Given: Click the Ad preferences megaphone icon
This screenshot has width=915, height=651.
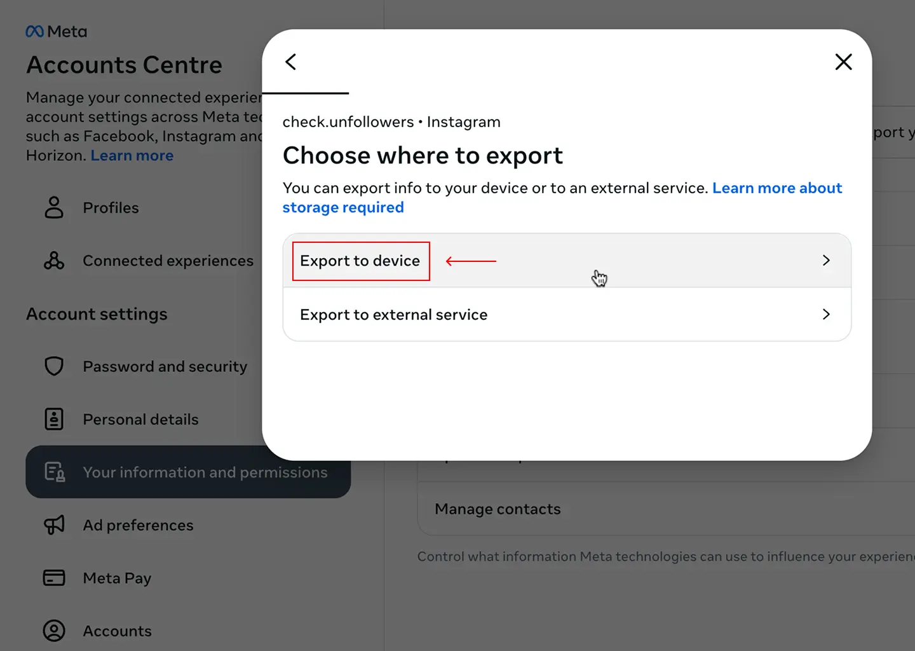Looking at the screenshot, I should [54, 525].
